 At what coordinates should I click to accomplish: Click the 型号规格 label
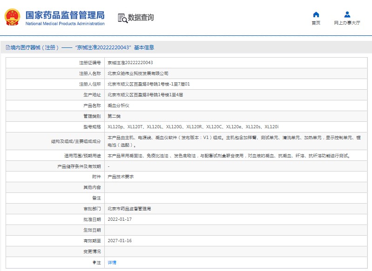click(x=92, y=127)
